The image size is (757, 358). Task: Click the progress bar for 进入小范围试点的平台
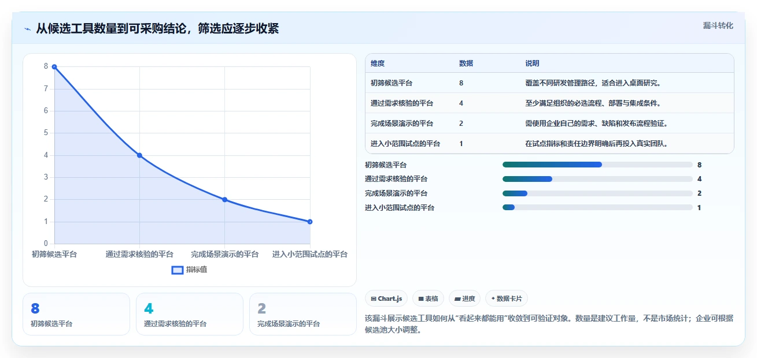(597, 207)
